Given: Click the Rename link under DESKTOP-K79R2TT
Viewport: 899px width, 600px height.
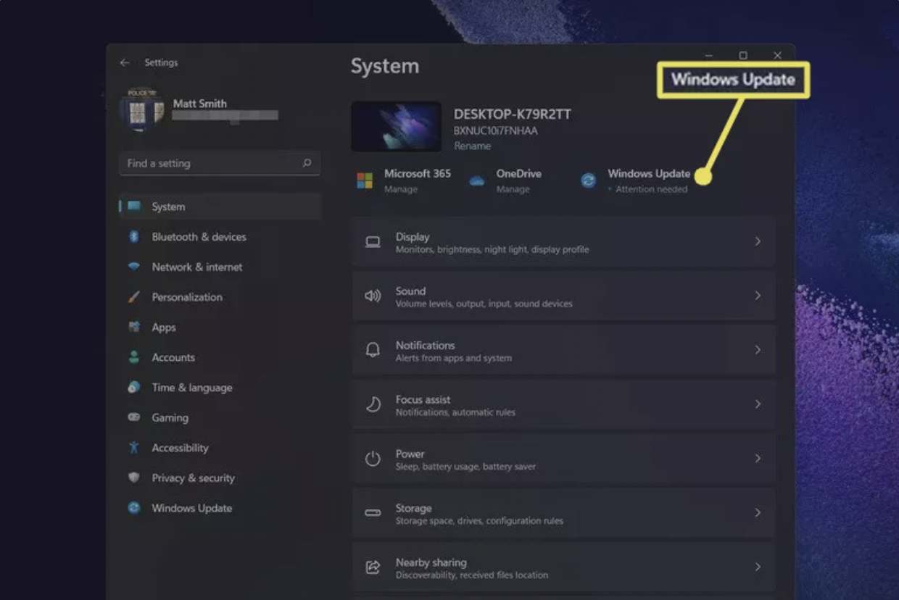Looking at the screenshot, I should [x=472, y=146].
